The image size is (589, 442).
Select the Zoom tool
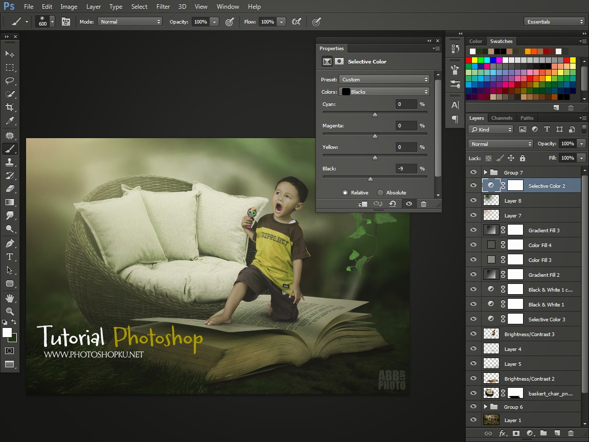(10, 311)
